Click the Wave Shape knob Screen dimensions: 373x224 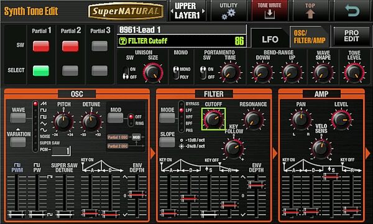pyautogui.click(x=323, y=73)
